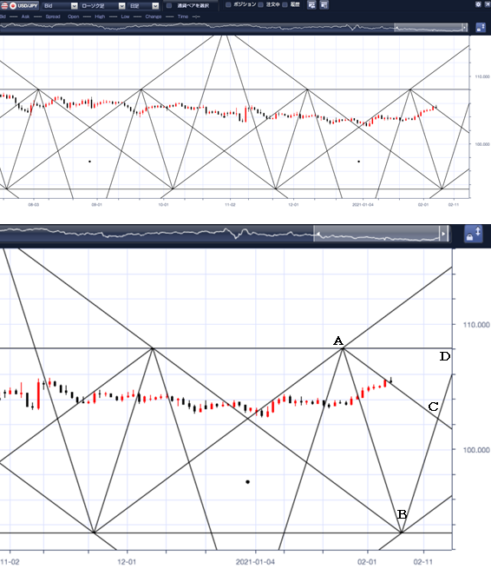The image size is (491, 569).
Task: Enable the 注文中 checkbox
Action: 260,4
